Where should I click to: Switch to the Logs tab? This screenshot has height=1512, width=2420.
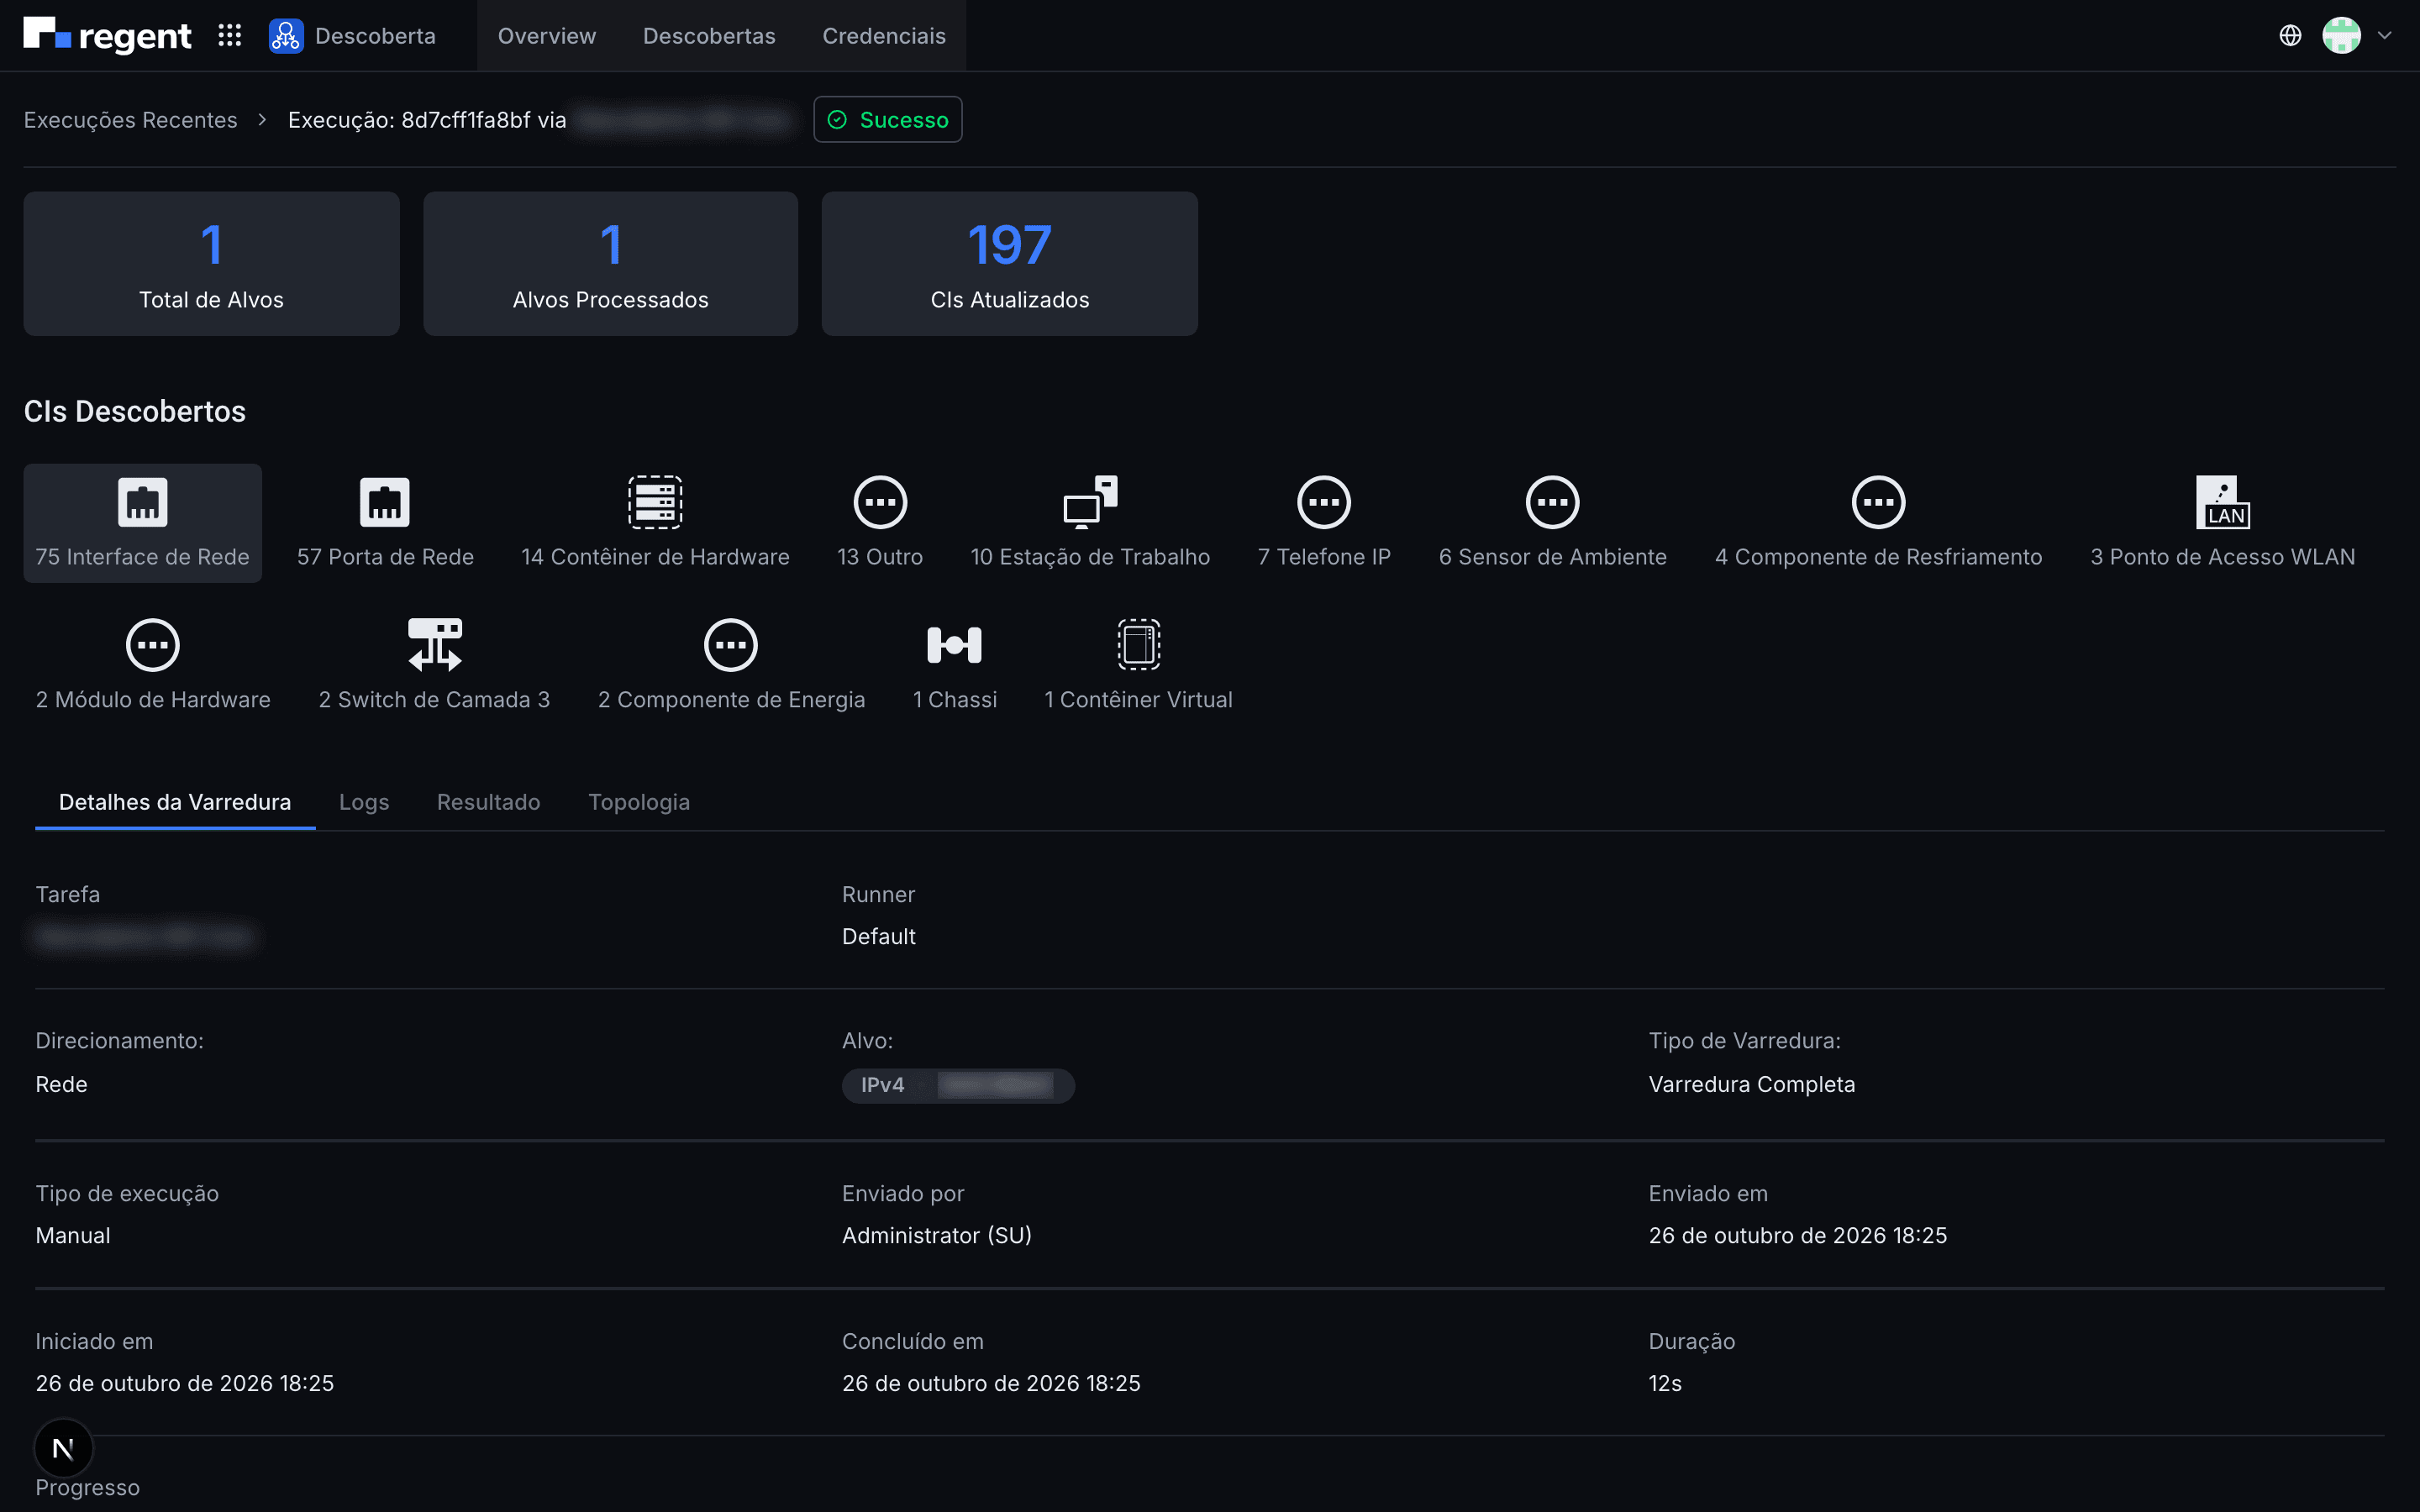coord(364,802)
